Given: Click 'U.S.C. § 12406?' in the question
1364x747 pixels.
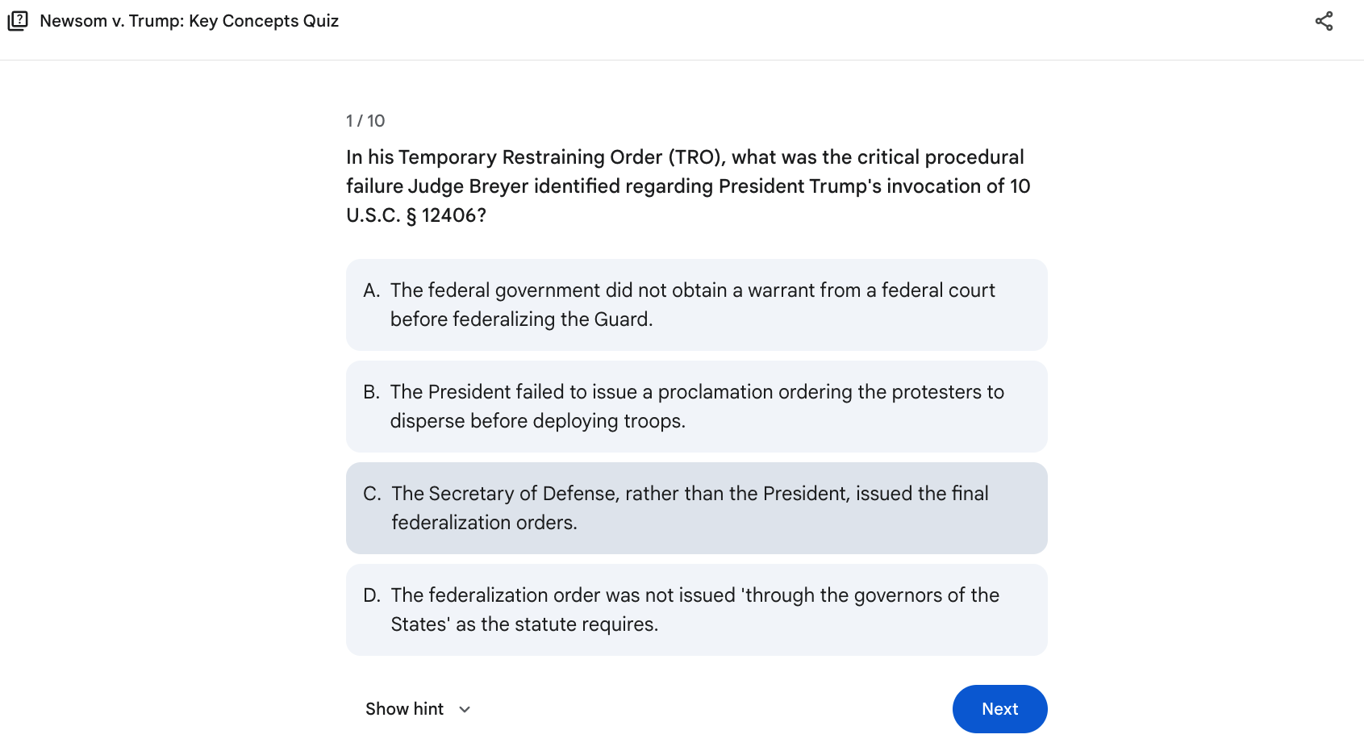Looking at the screenshot, I should click(416, 215).
